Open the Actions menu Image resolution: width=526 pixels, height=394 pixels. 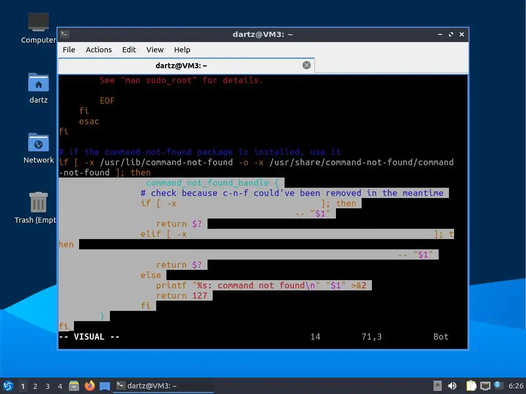[99, 50]
